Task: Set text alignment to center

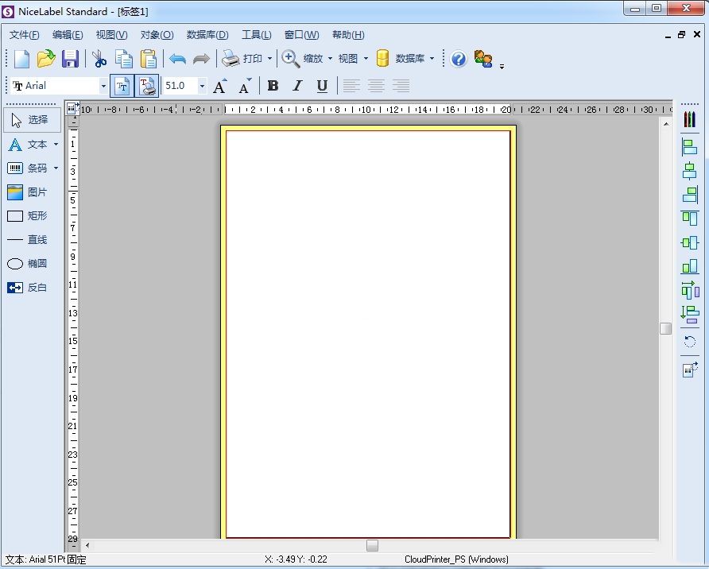Action: click(x=376, y=85)
